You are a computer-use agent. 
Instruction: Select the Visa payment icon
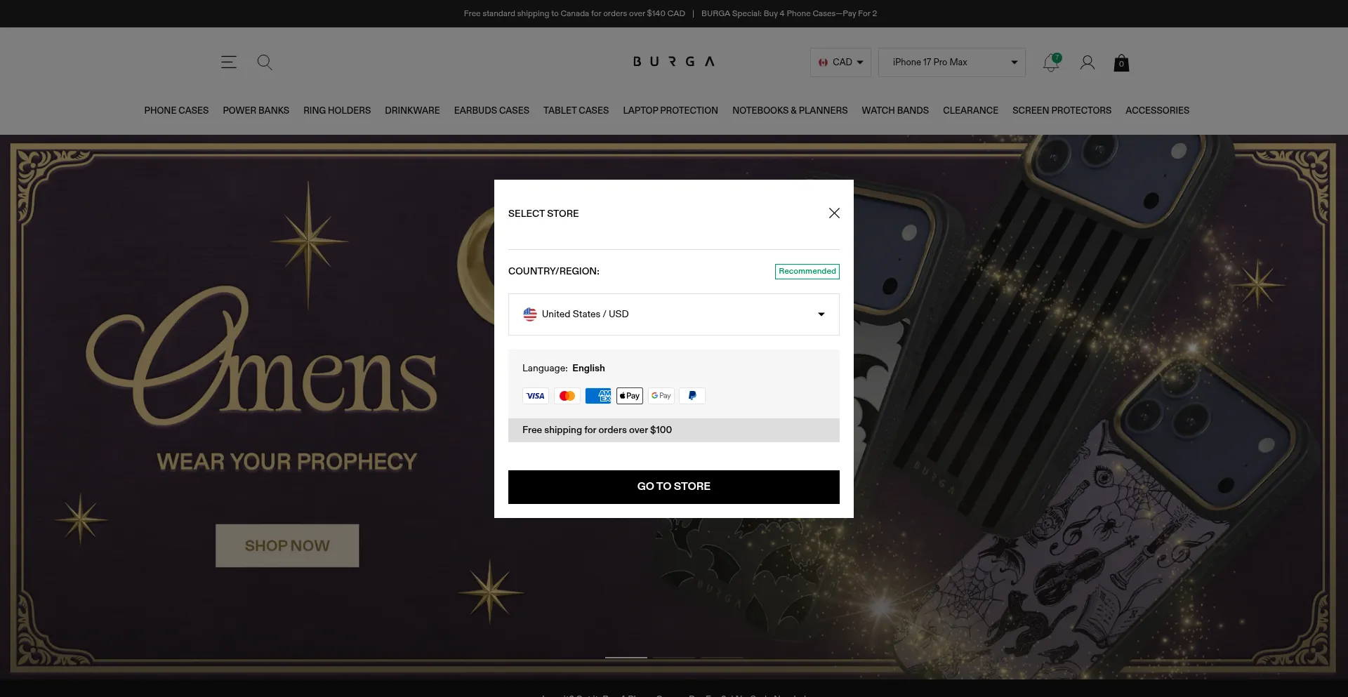[536, 396]
